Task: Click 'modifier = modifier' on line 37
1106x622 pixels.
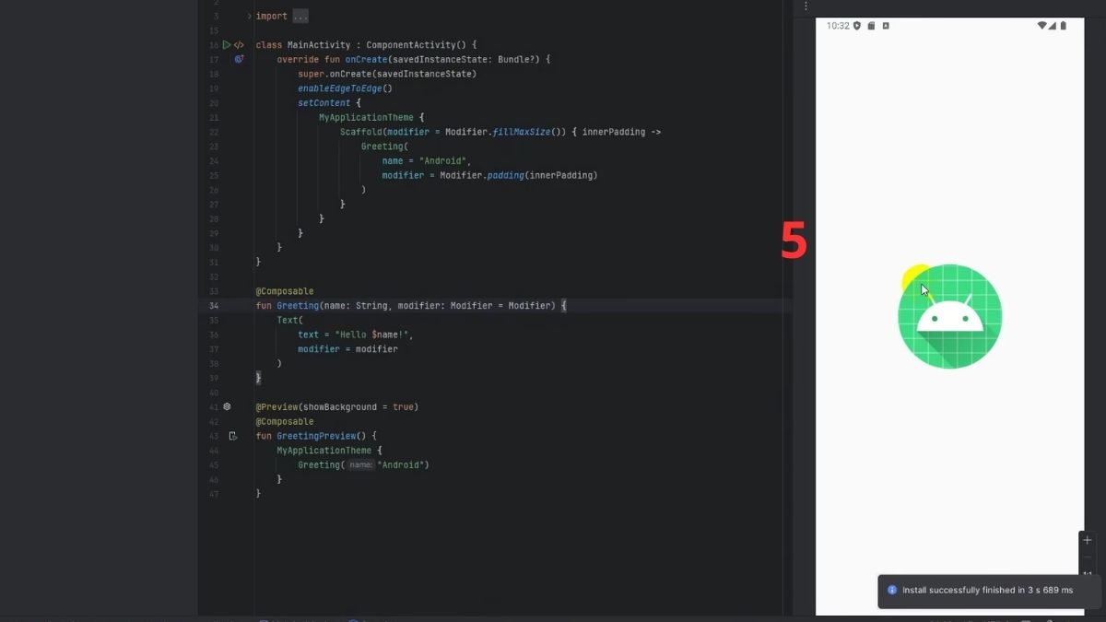Action: point(347,349)
